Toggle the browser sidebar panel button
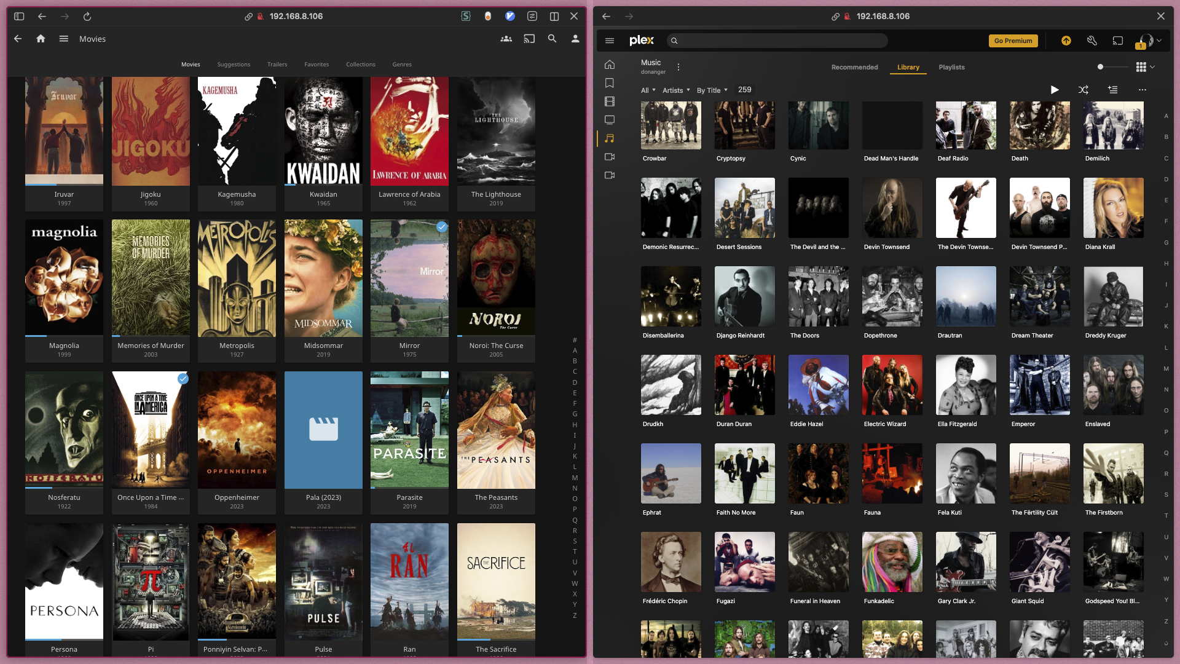 pos(19,17)
